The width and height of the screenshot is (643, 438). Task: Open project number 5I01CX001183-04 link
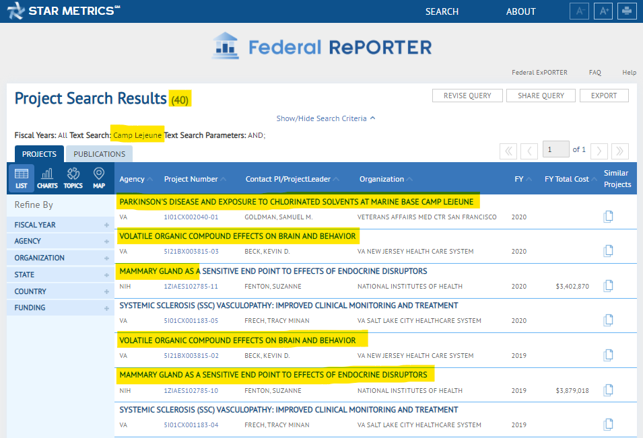click(191, 425)
